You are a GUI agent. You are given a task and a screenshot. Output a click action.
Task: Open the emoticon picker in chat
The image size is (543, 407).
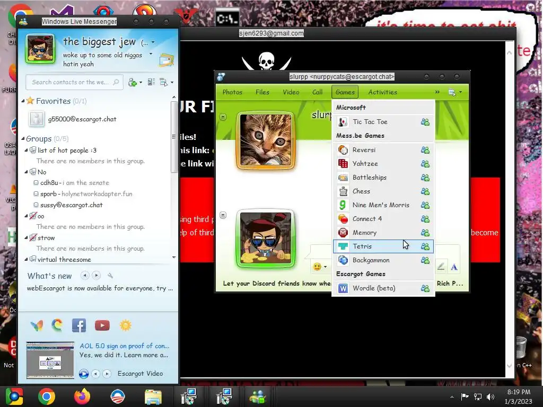pos(317,267)
